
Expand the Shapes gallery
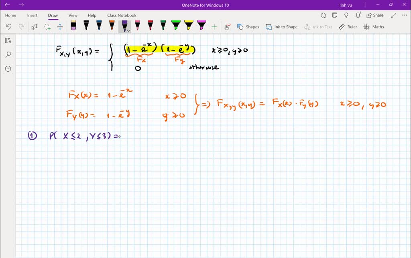click(x=248, y=26)
